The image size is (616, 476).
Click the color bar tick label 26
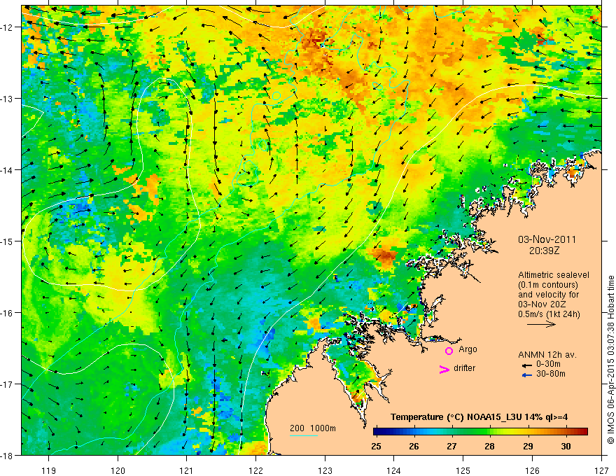pyautogui.click(x=414, y=447)
